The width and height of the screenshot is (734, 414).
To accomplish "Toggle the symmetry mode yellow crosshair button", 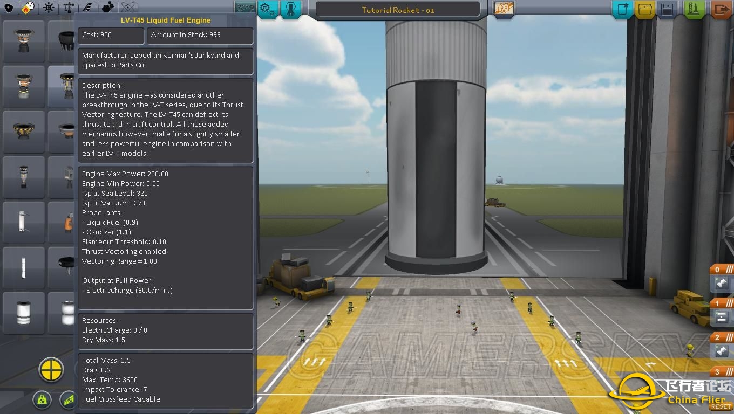I will click(x=51, y=370).
